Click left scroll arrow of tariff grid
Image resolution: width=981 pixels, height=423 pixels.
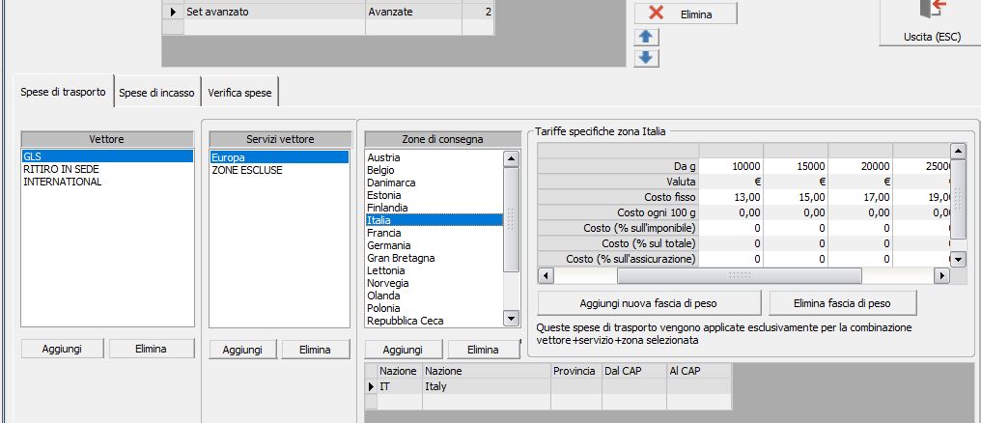[547, 275]
